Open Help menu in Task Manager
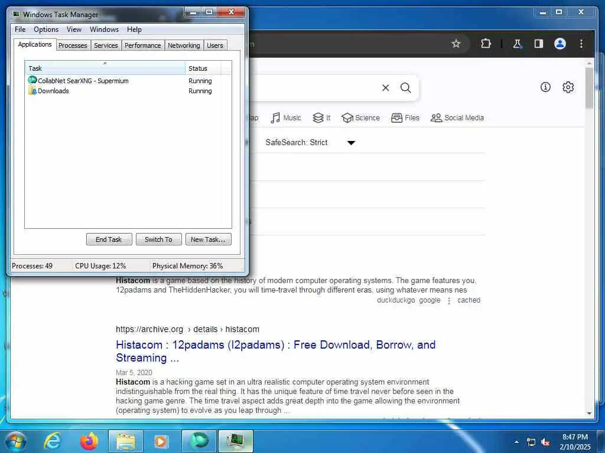The image size is (605, 453). coord(134,29)
